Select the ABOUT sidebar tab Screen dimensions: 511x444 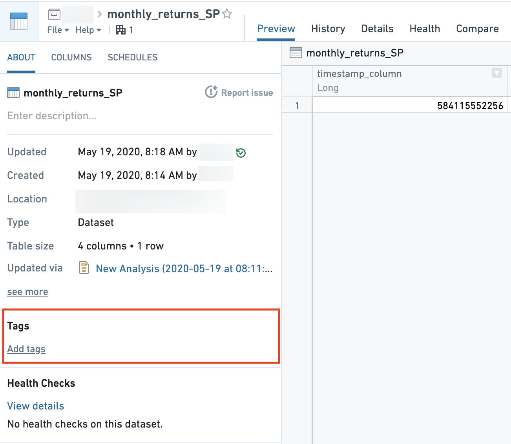coord(21,57)
